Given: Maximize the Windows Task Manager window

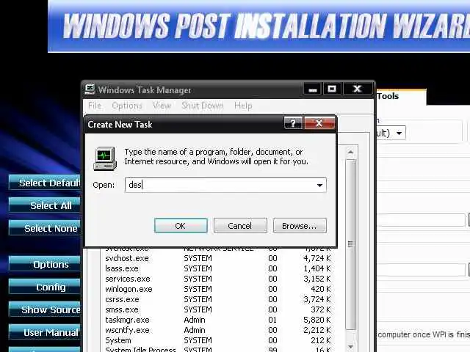Looking at the screenshot, I should coord(332,89).
